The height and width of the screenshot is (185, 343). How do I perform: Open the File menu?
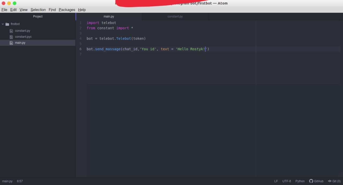[4, 10]
